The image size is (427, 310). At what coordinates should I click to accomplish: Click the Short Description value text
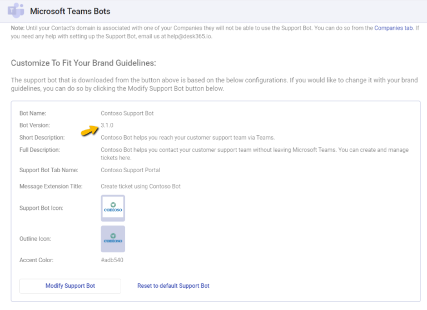[x=187, y=137]
